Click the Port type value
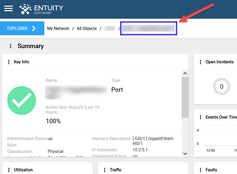This screenshot has width=237, height=174. click(117, 90)
